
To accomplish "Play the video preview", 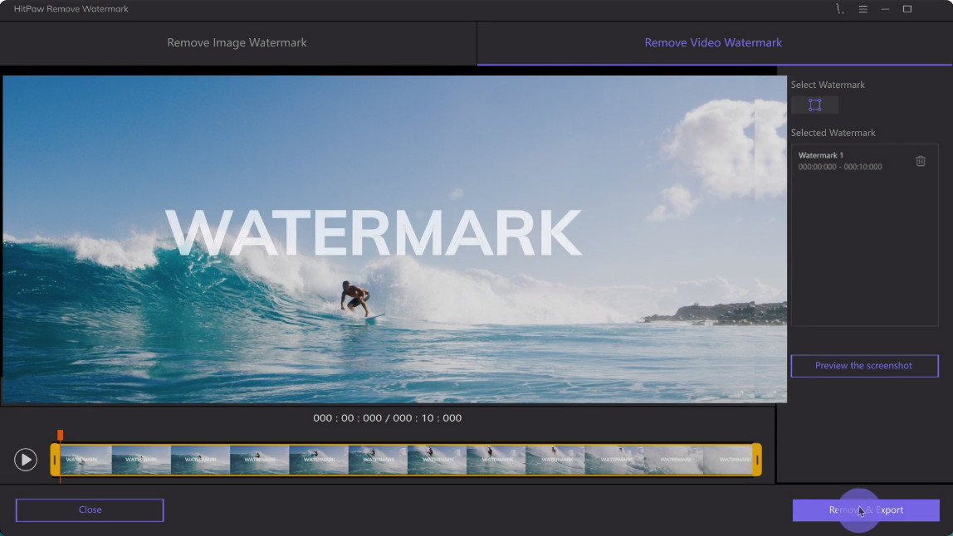I will pyautogui.click(x=26, y=460).
